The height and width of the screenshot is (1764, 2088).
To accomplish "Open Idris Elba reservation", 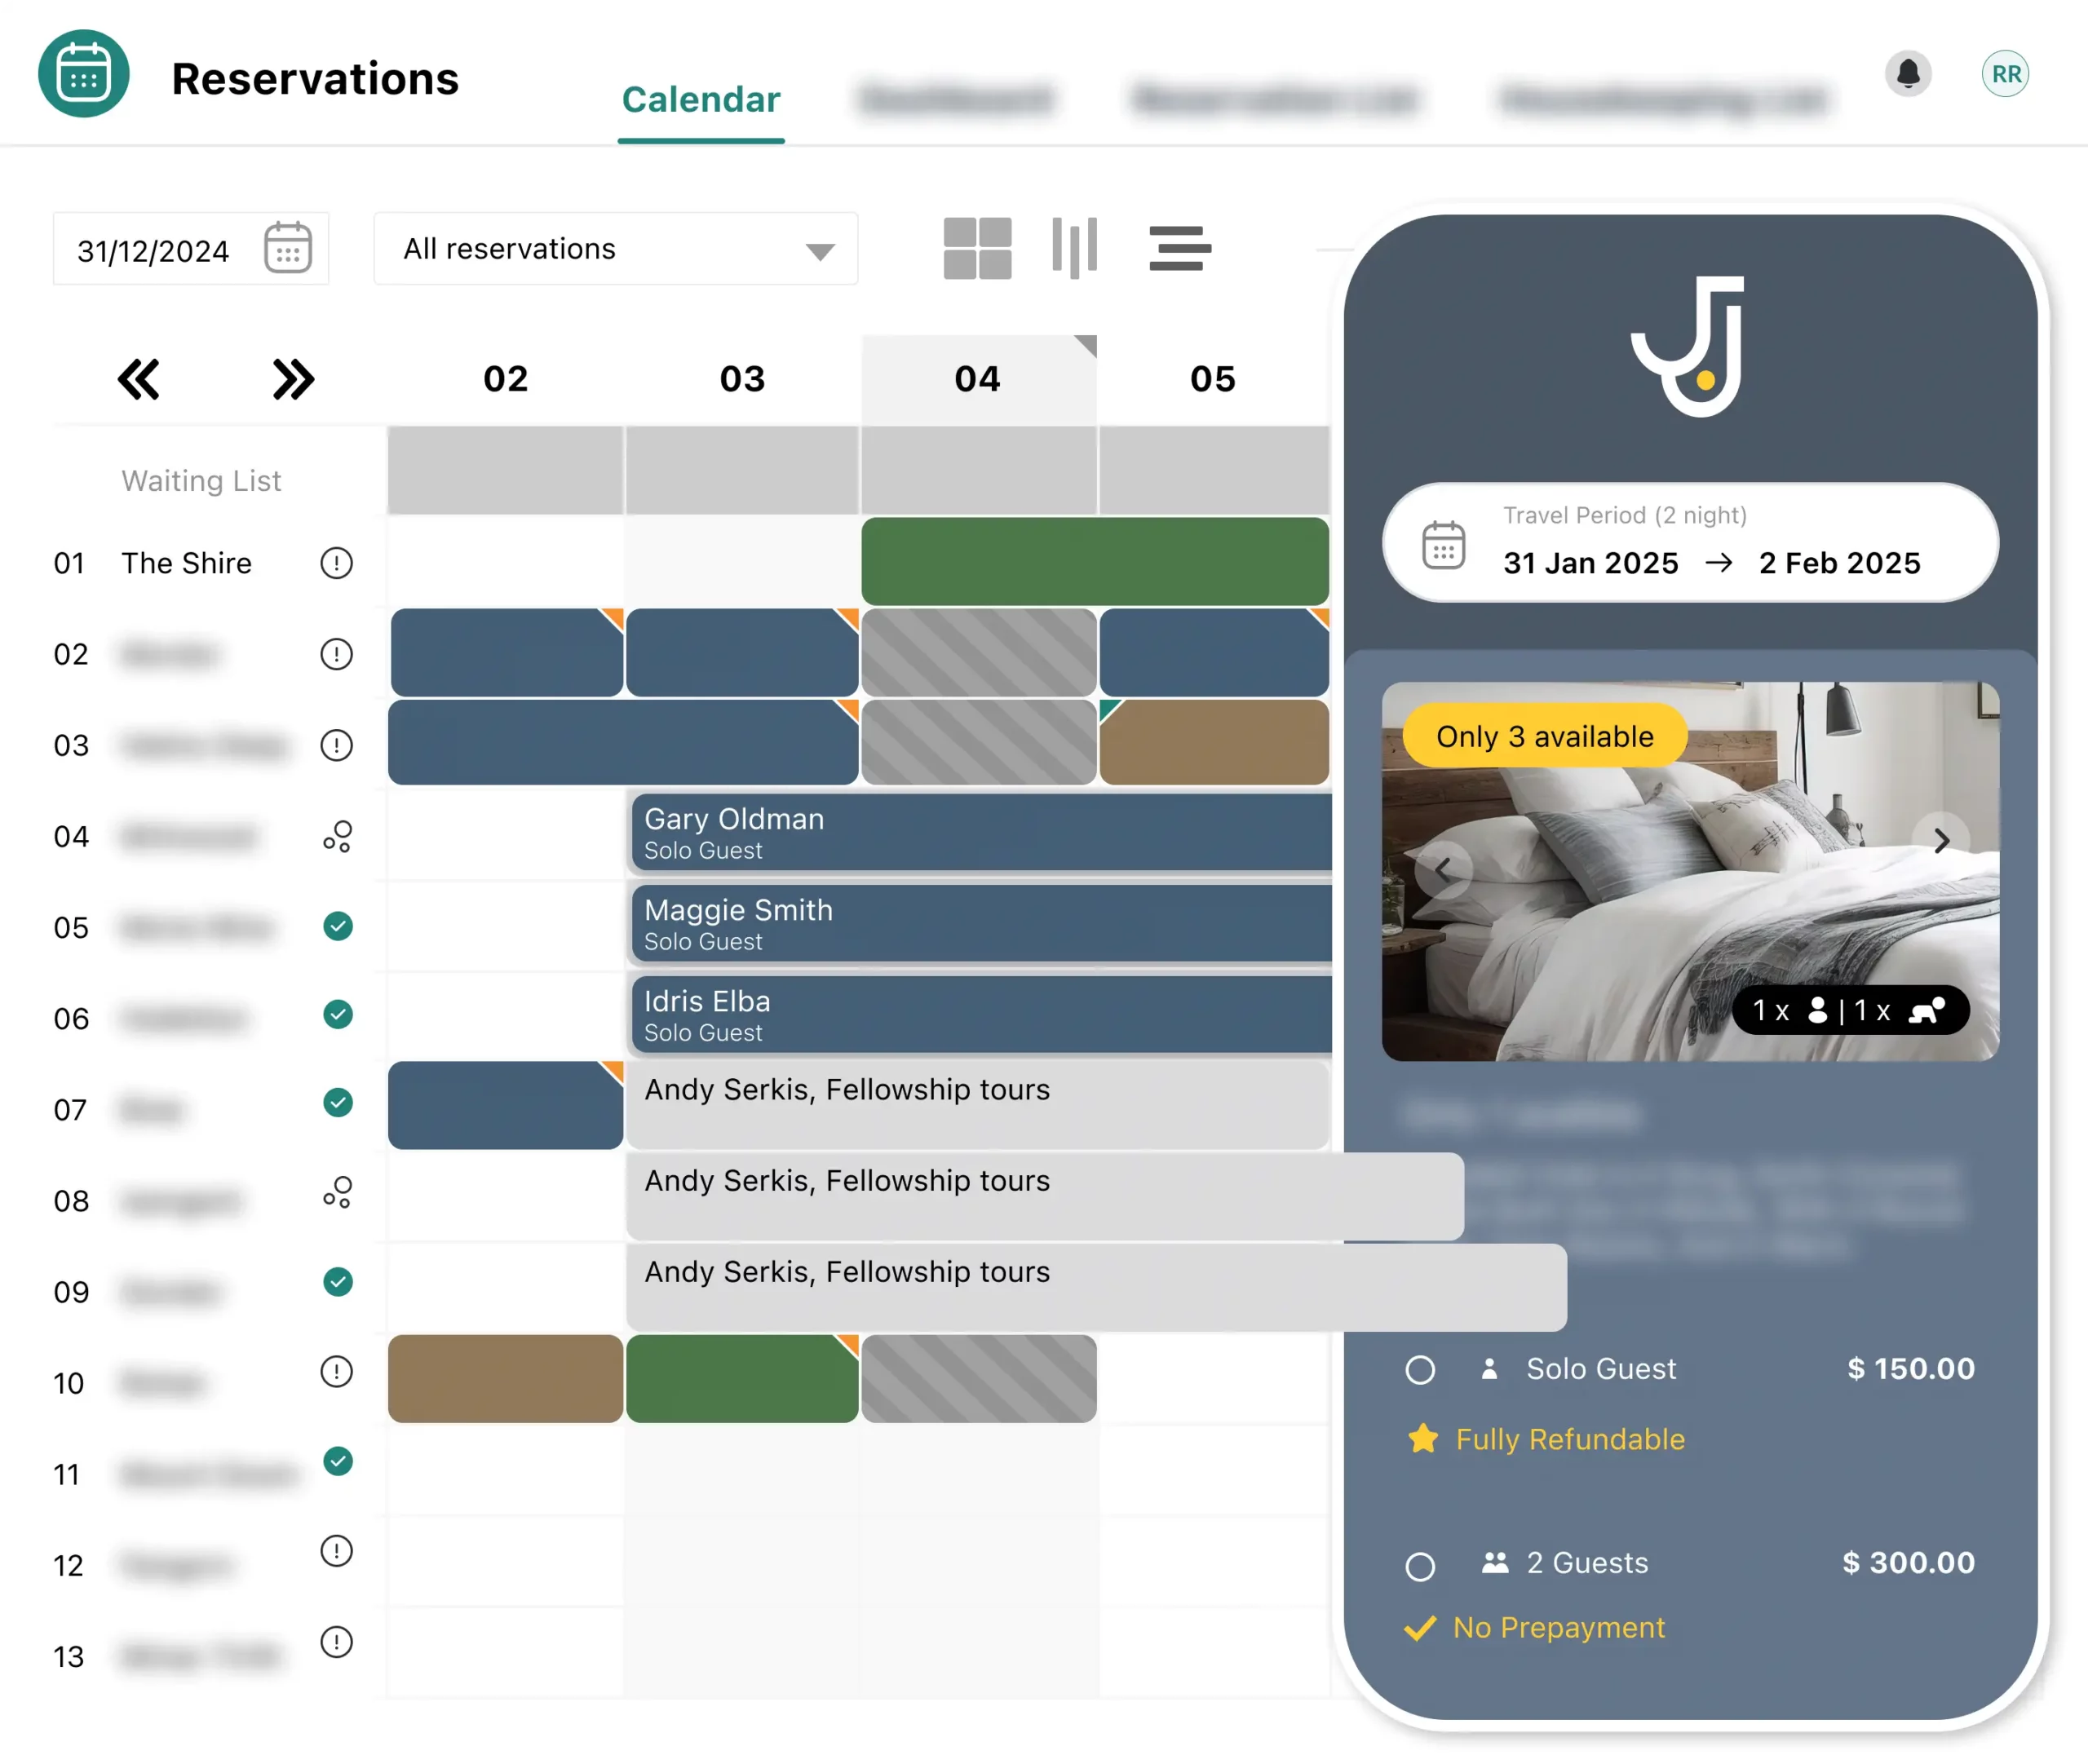I will [x=981, y=1014].
